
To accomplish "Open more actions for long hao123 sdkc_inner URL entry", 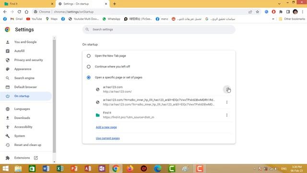I will [x=227, y=102].
